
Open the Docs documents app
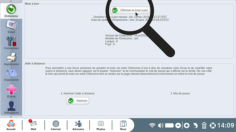pos(123,125)
